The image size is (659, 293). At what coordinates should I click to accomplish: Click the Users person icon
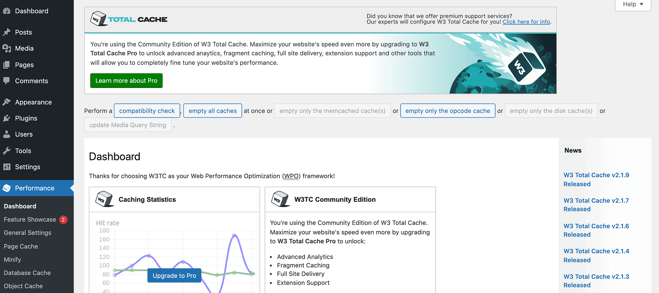pos(7,134)
